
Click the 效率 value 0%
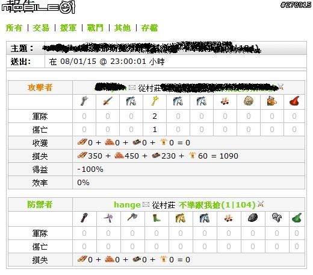tap(83, 183)
